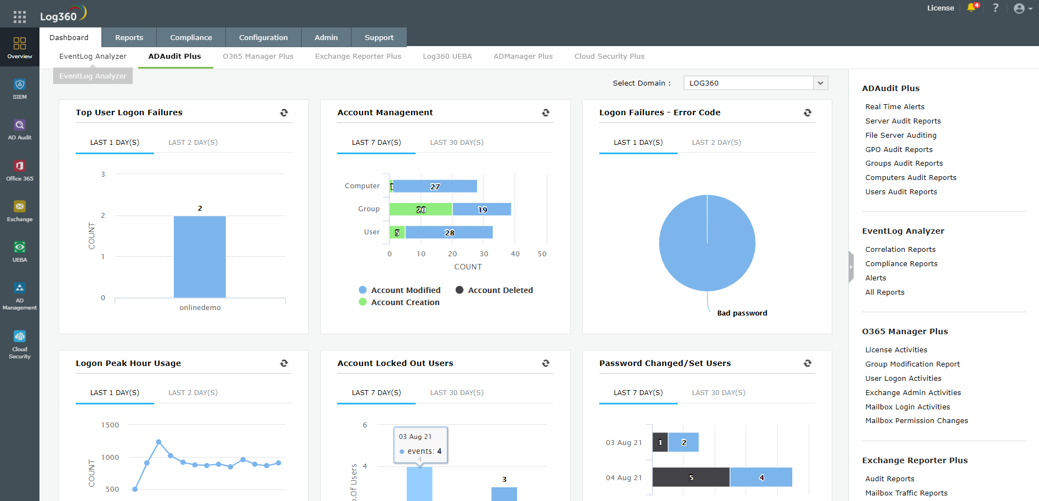Click the Log360 logo
Screen dimensions: 1039x501
pos(63,14)
